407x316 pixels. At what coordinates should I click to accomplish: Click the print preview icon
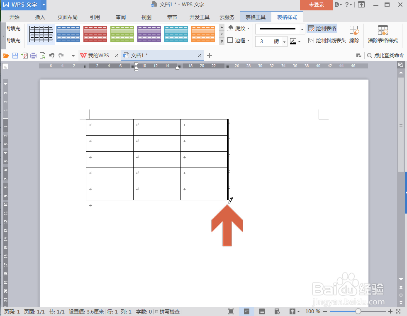[43, 56]
